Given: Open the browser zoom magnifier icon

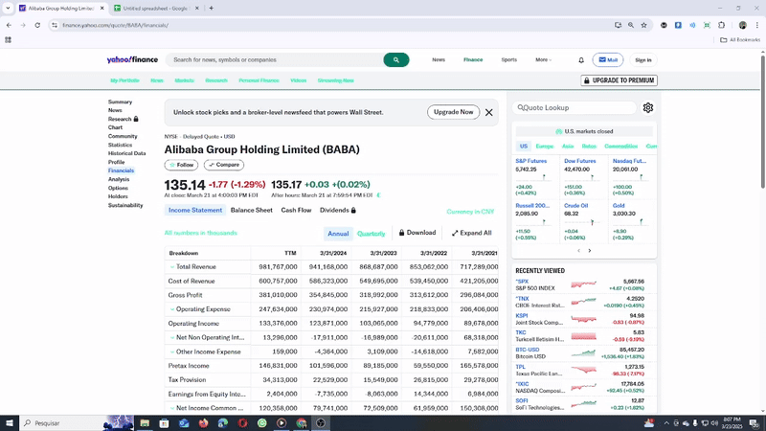Looking at the screenshot, I should (631, 25).
